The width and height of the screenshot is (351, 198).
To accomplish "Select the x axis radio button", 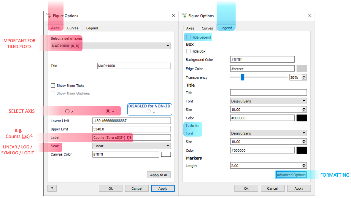I will pos(67,111).
